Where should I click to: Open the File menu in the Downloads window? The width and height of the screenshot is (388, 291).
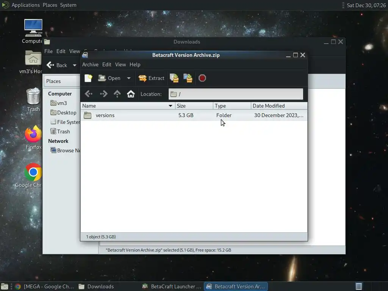coord(48,51)
